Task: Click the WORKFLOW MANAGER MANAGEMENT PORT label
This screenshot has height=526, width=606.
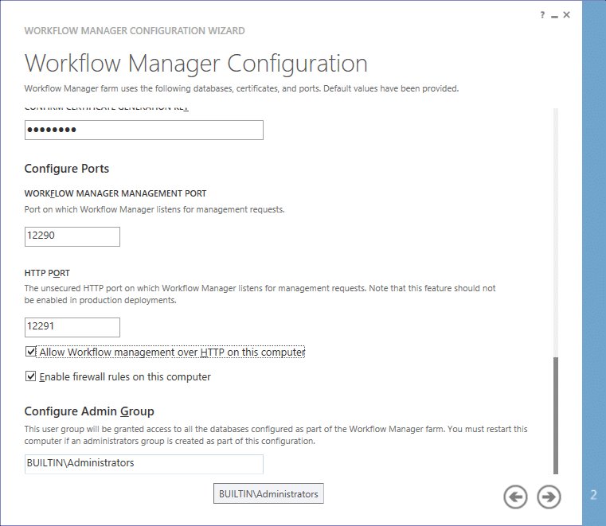Action: 115,193
